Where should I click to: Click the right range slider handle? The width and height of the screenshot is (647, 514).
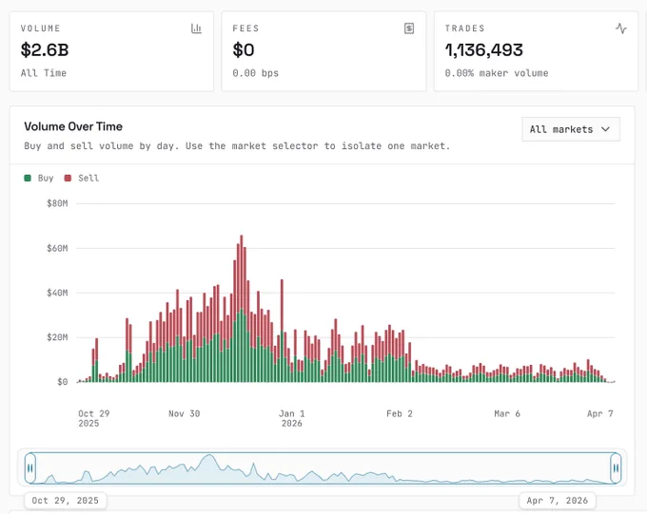point(616,468)
